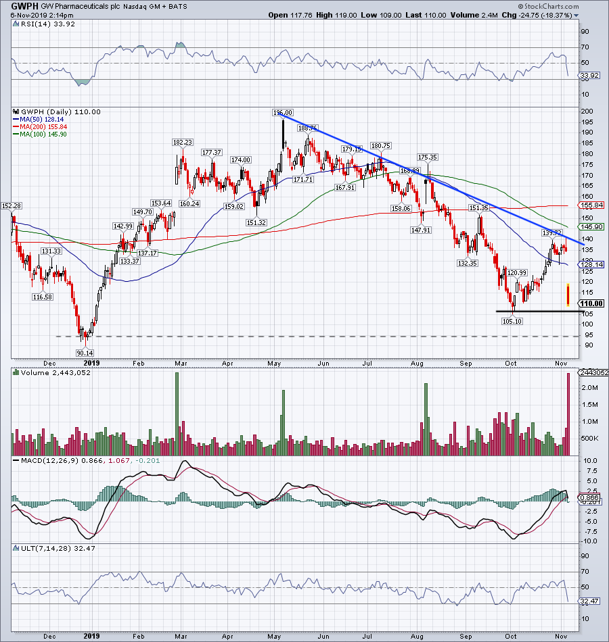This screenshot has height=642, width=609.
Task: Click the 32.47 ULT value tag on right axis
Action: [589, 601]
